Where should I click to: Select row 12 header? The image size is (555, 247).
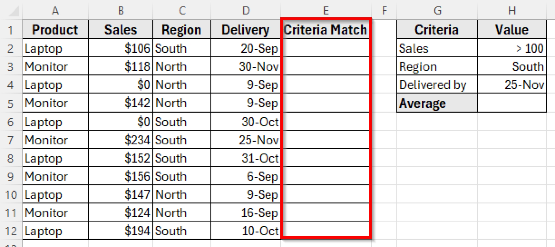10,231
